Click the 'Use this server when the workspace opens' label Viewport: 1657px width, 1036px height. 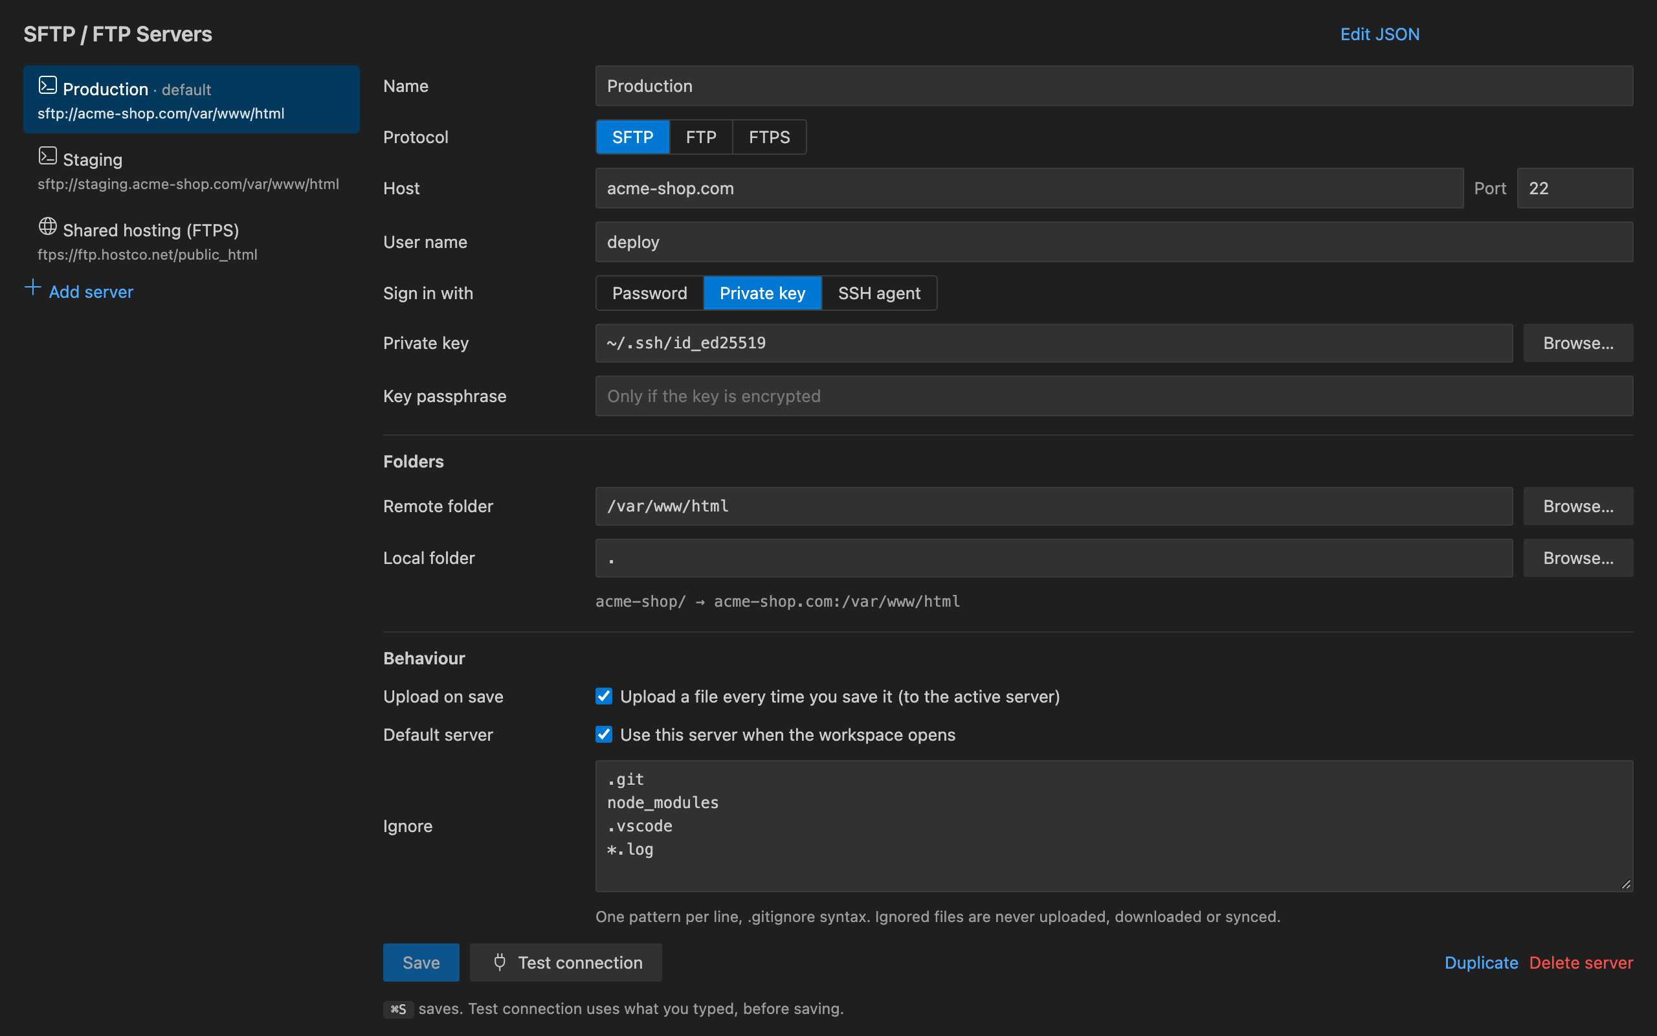click(788, 735)
